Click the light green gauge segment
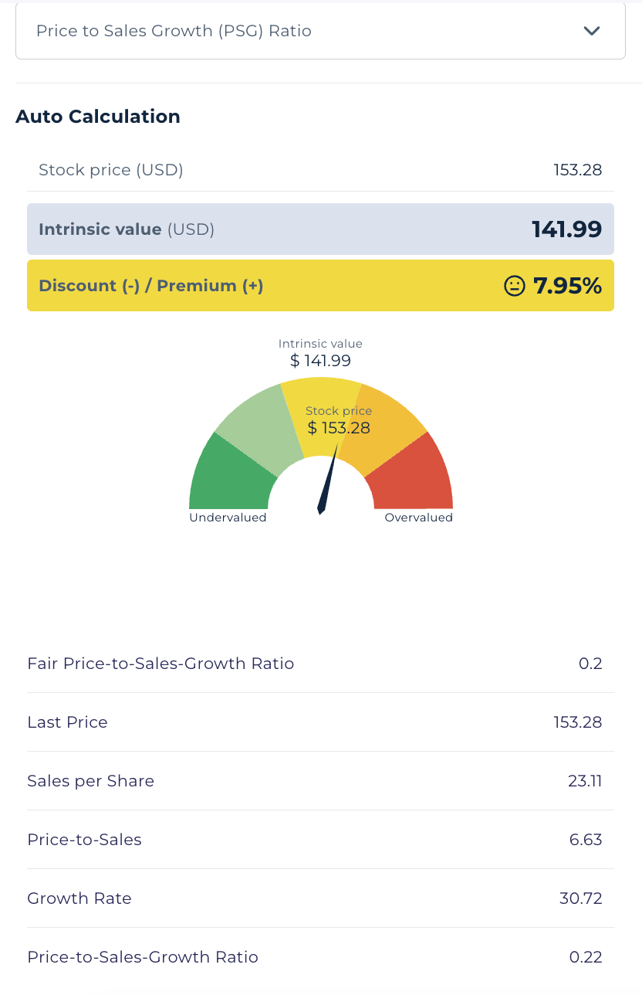This screenshot has width=642, height=995. pos(258,429)
